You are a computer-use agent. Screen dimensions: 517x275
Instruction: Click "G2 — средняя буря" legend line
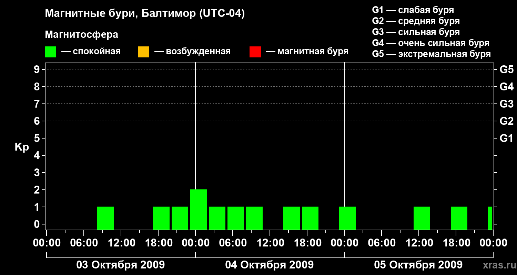click(x=416, y=21)
